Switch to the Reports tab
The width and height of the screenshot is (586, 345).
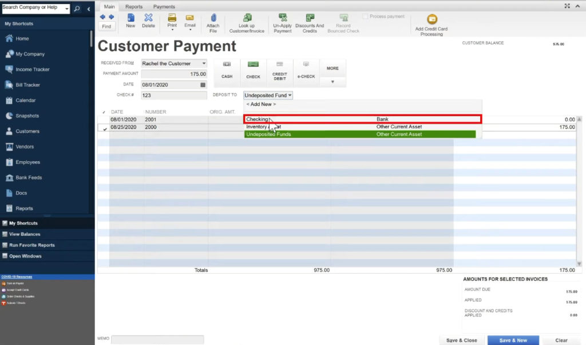[x=134, y=6]
